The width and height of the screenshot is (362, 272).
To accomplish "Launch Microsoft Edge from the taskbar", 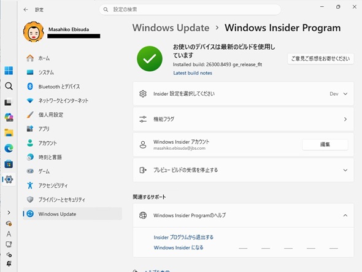I will [x=9, y=148].
